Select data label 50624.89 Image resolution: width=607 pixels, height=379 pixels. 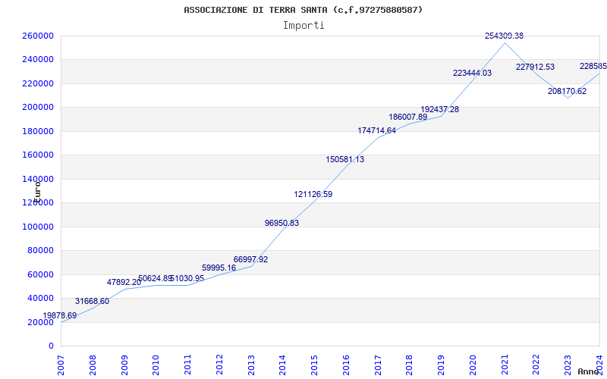(156, 278)
